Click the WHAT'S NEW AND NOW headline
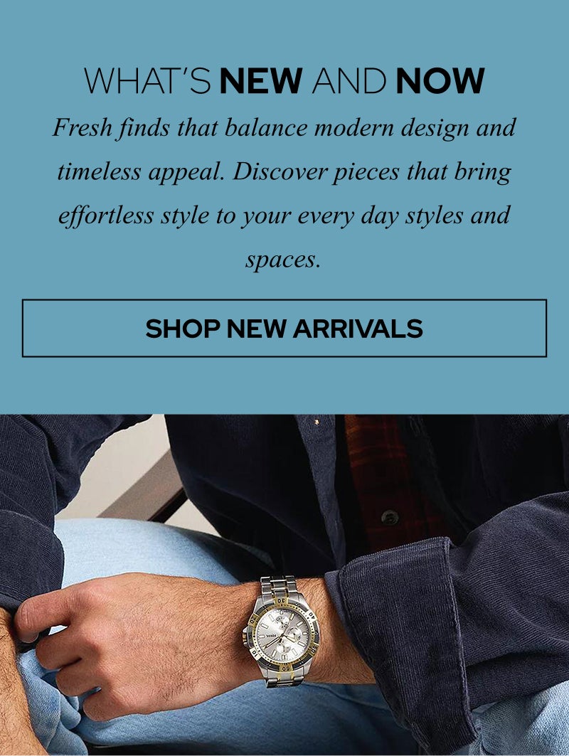The image size is (569, 756). point(284,80)
